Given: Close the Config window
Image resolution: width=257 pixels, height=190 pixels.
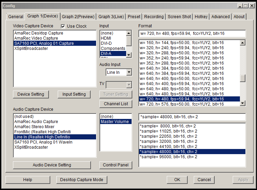Looking at the screenshot, I should (x=252, y=6).
